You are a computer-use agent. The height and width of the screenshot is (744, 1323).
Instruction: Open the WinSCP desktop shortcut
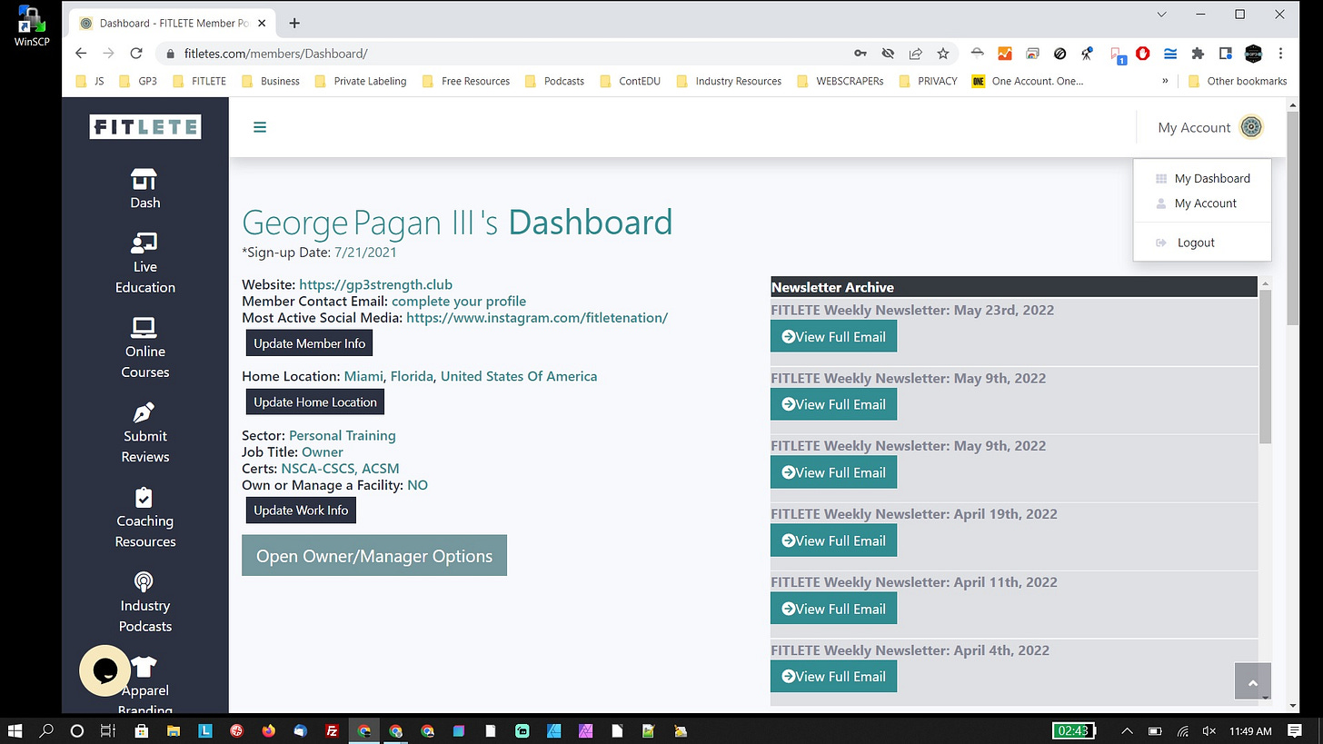tap(31, 26)
